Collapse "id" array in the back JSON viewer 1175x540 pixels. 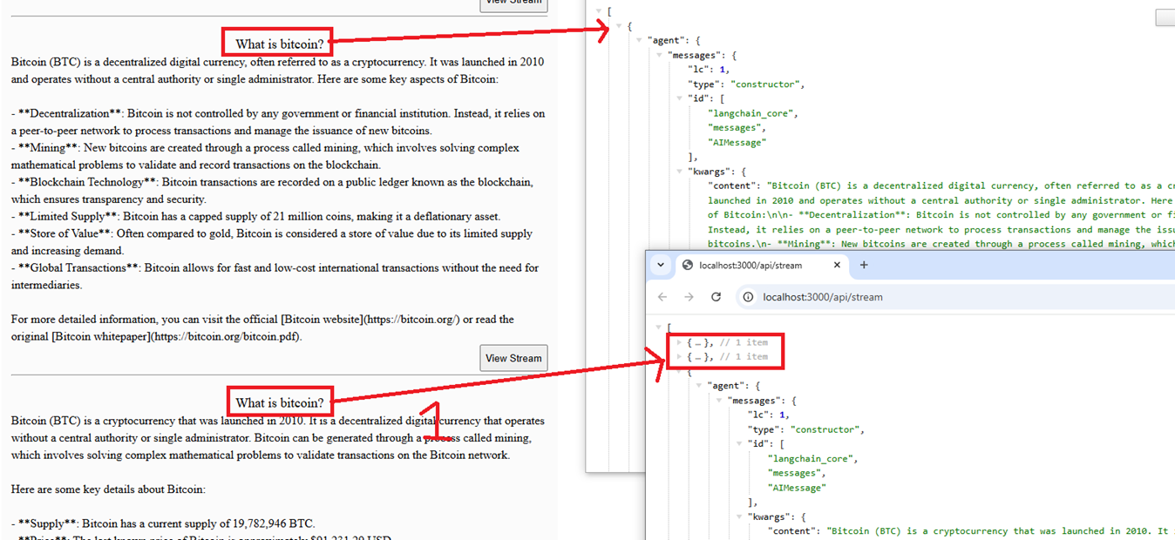pos(679,98)
